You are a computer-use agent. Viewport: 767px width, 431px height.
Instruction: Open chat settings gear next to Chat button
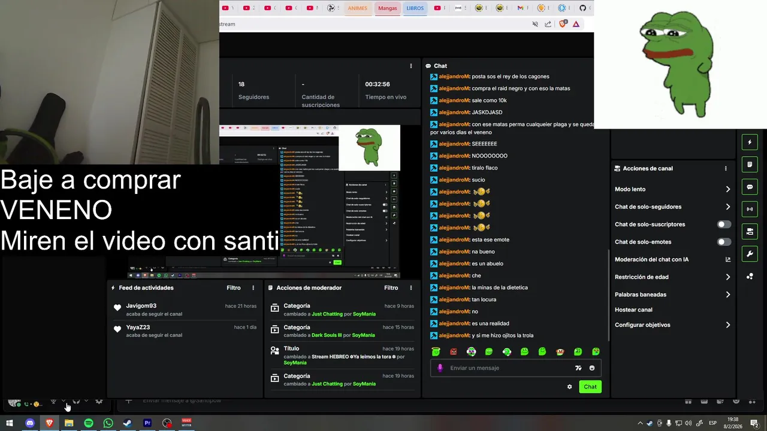pyautogui.click(x=569, y=387)
